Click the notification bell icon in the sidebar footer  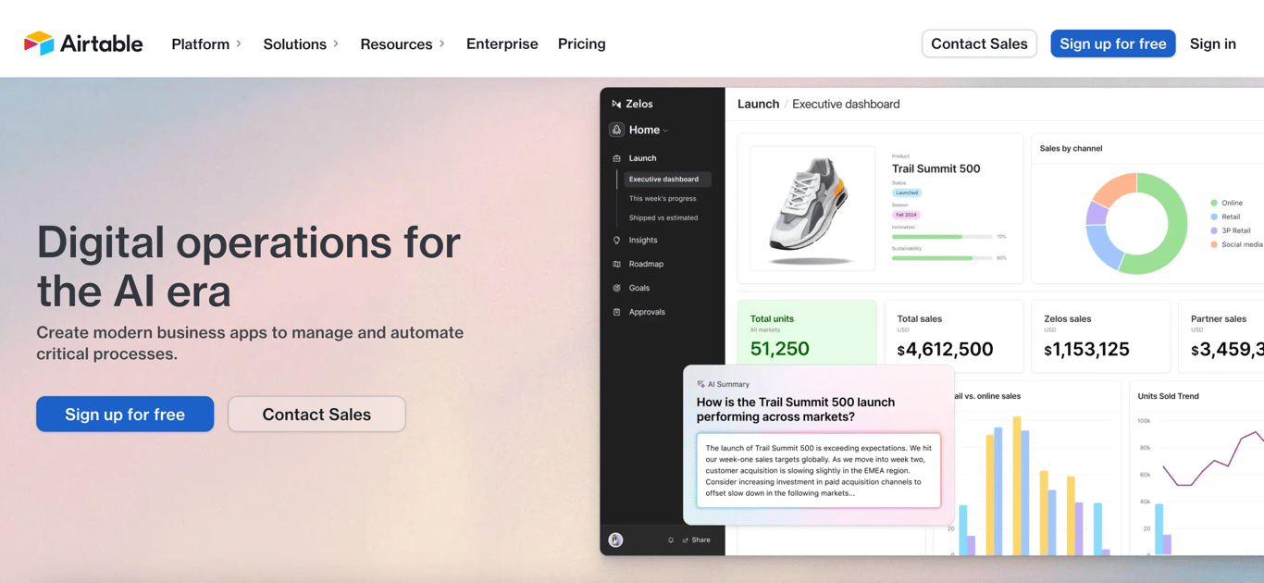click(x=671, y=540)
